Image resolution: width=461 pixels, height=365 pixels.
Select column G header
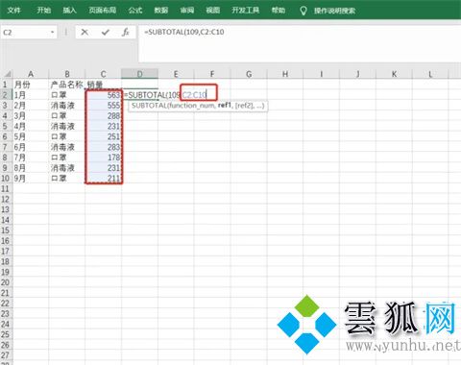point(249,74)
